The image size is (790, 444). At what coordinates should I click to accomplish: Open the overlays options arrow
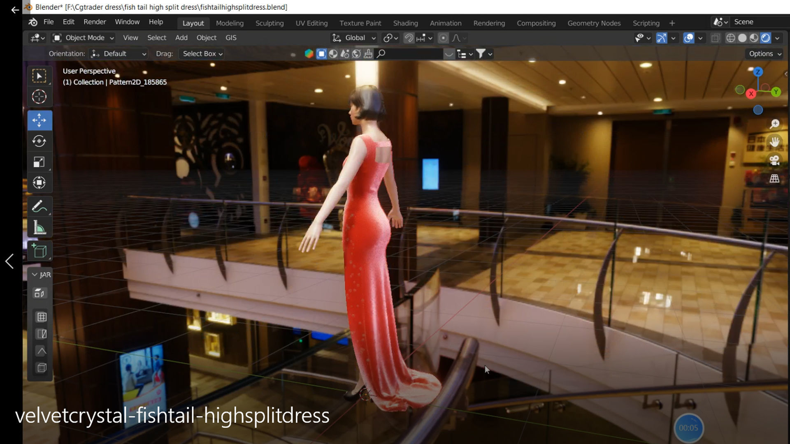click(x=700, y=38)
